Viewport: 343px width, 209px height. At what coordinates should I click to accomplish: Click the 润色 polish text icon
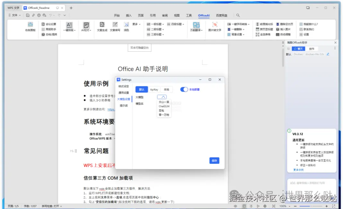pyautogui.click(x=127, y=27)
